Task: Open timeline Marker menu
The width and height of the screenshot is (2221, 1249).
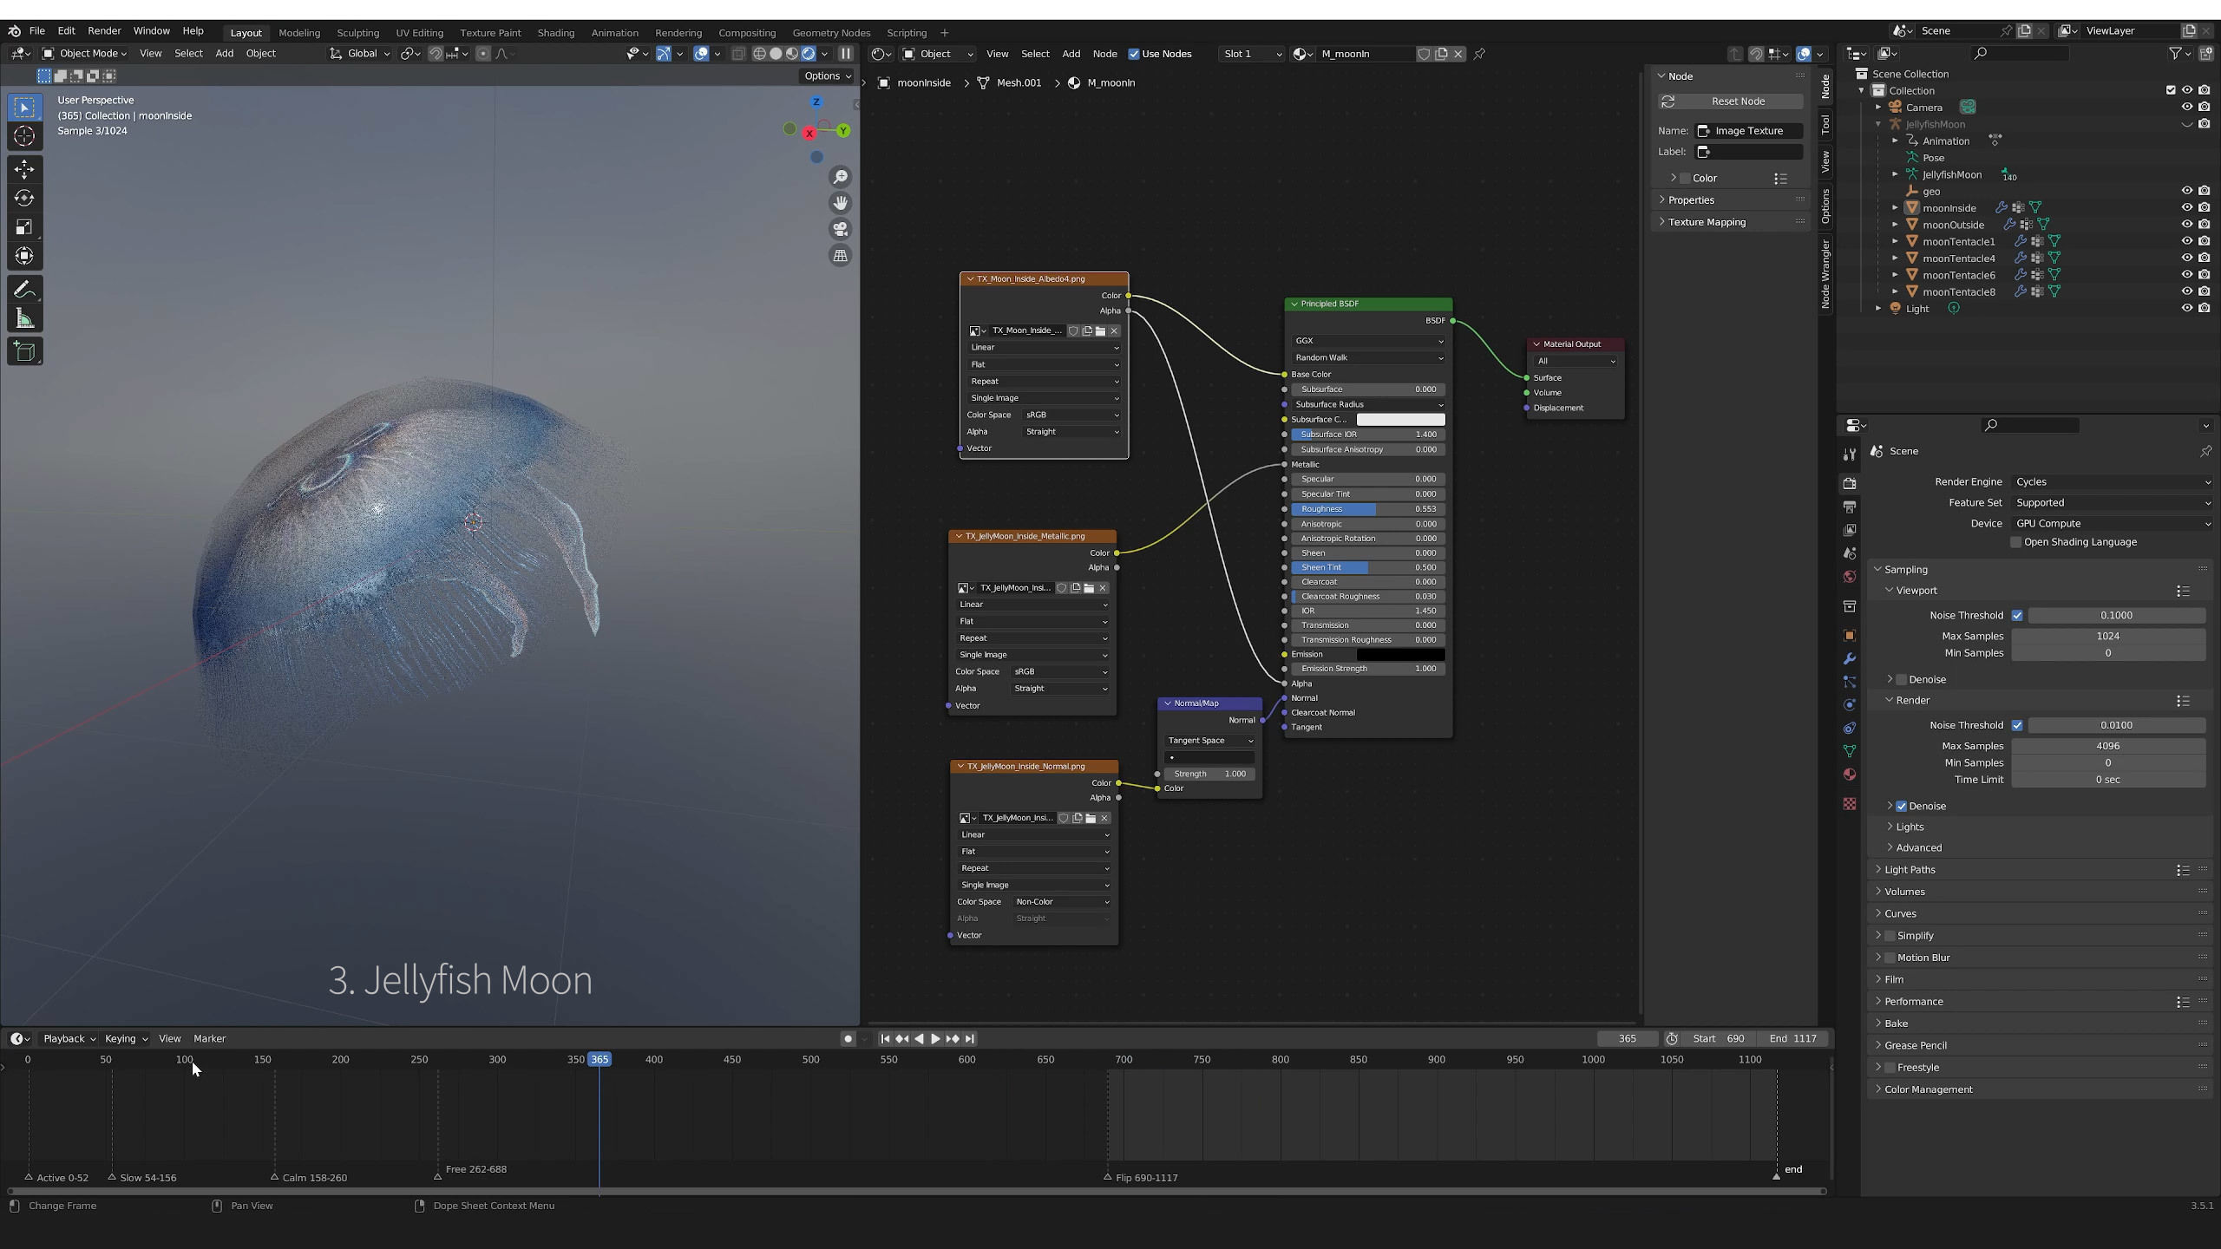Action: tap(209, 1038)
